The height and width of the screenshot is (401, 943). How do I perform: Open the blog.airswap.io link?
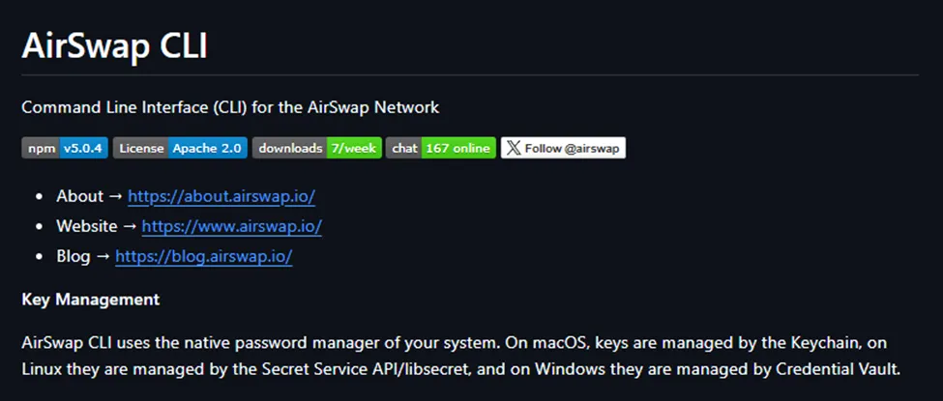click(x=204, y=257)
